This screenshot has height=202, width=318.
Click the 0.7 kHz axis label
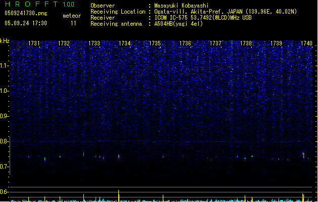pos(5,167)
